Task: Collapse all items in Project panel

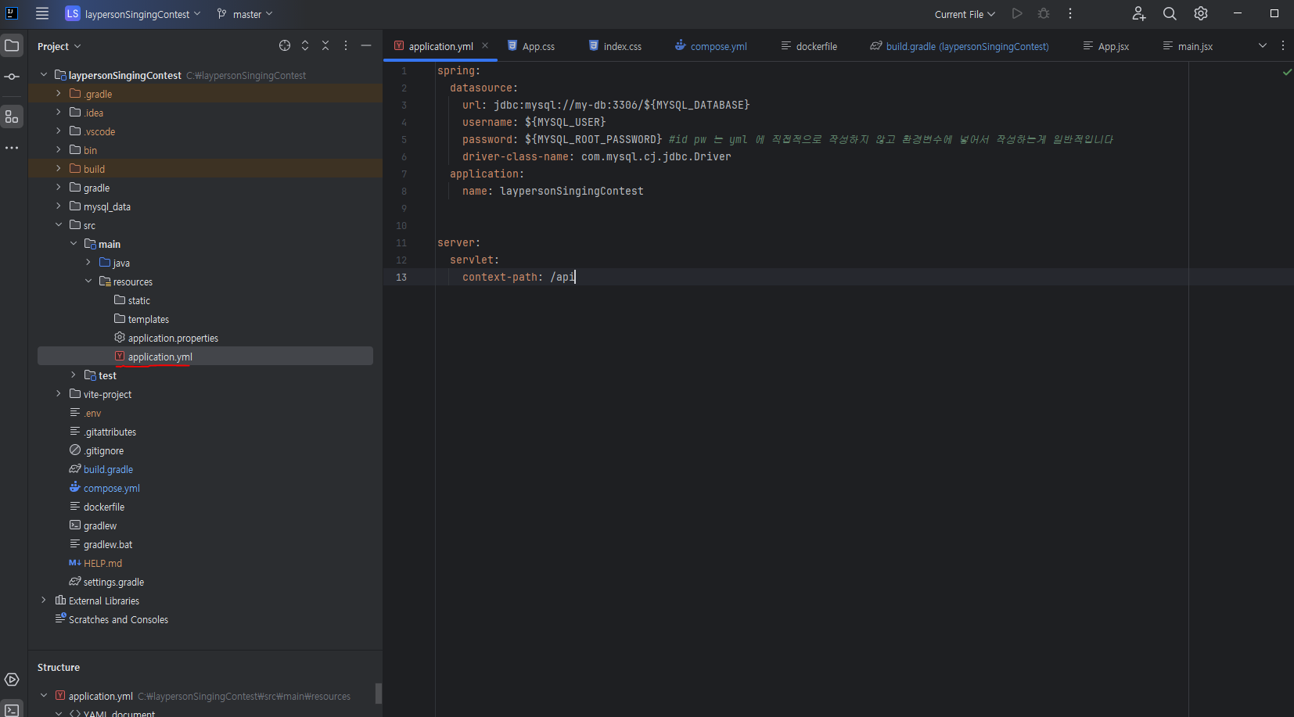Action: click(x=325, y=46)
